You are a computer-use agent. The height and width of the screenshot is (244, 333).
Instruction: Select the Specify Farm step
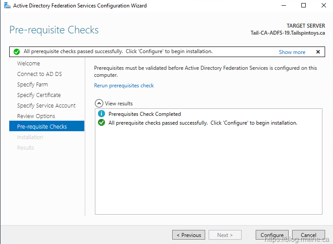pyautogui.click(x=33, y=85)
